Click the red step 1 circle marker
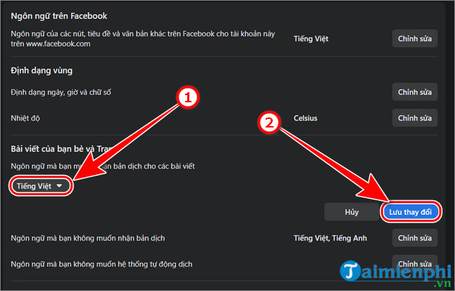 (187, 98)
